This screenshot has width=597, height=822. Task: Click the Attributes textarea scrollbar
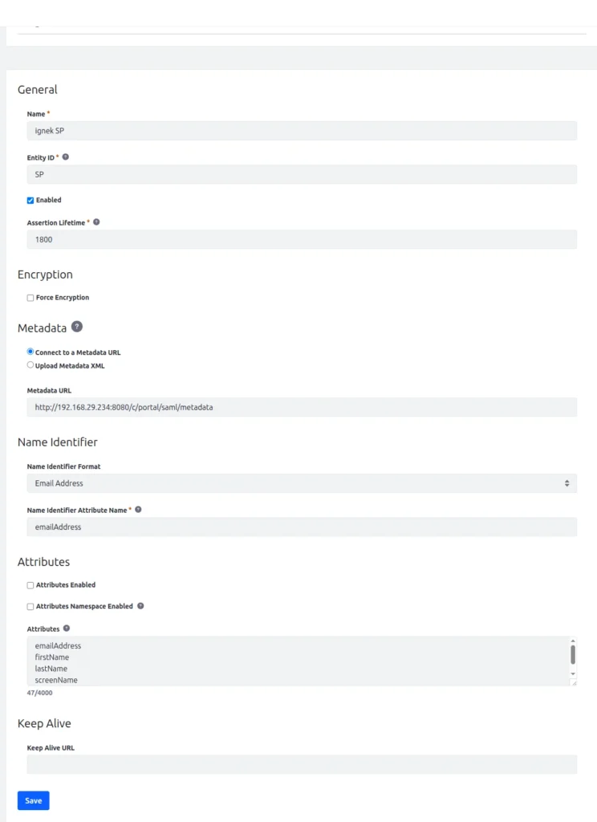tap(573, 654)
